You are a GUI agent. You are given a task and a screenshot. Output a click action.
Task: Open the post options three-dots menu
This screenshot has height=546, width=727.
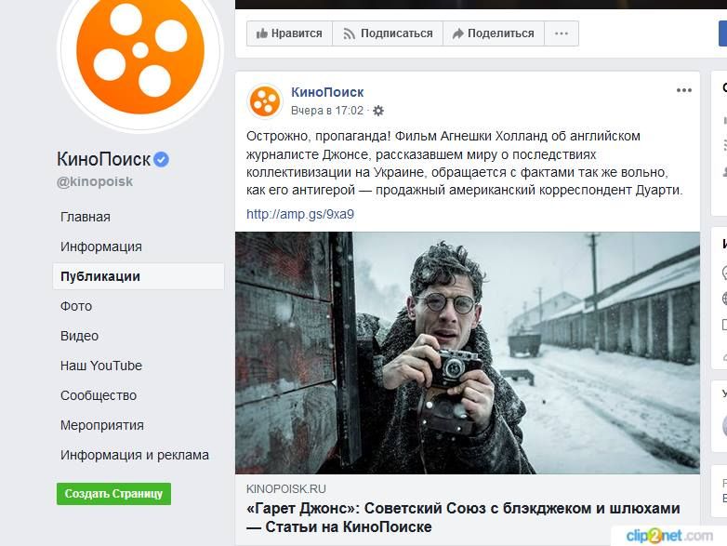[x=684, y=90]
